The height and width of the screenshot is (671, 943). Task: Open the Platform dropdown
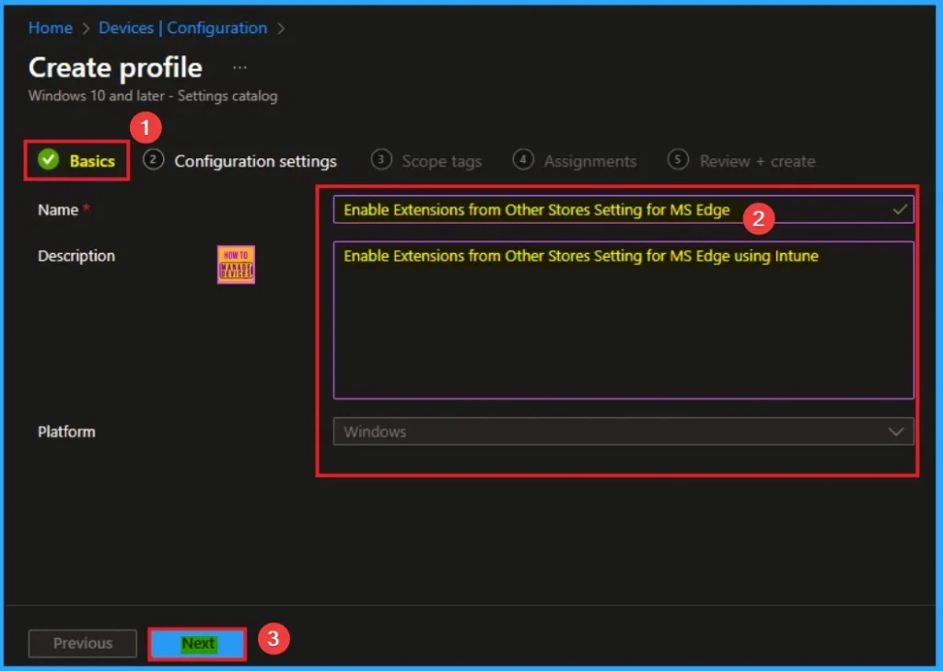tap(623, 431)
